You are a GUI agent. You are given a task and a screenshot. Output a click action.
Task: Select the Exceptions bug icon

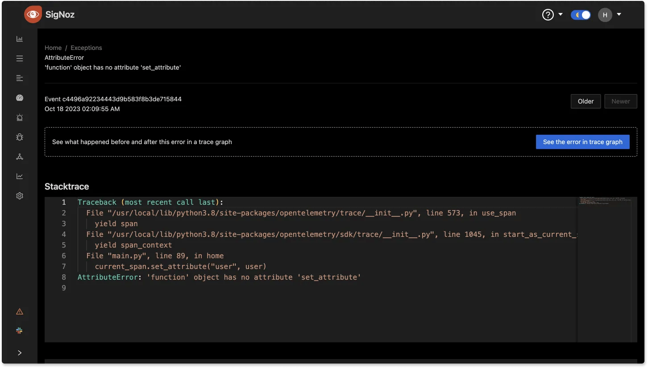coord(19,137)
